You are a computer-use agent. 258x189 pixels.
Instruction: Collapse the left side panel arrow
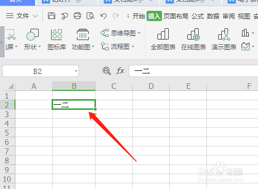(x=2, y=42)
